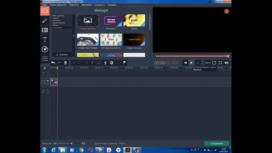Select Заставки category
Viewport: 272px width, 153px height.
[x=57, y=28]
